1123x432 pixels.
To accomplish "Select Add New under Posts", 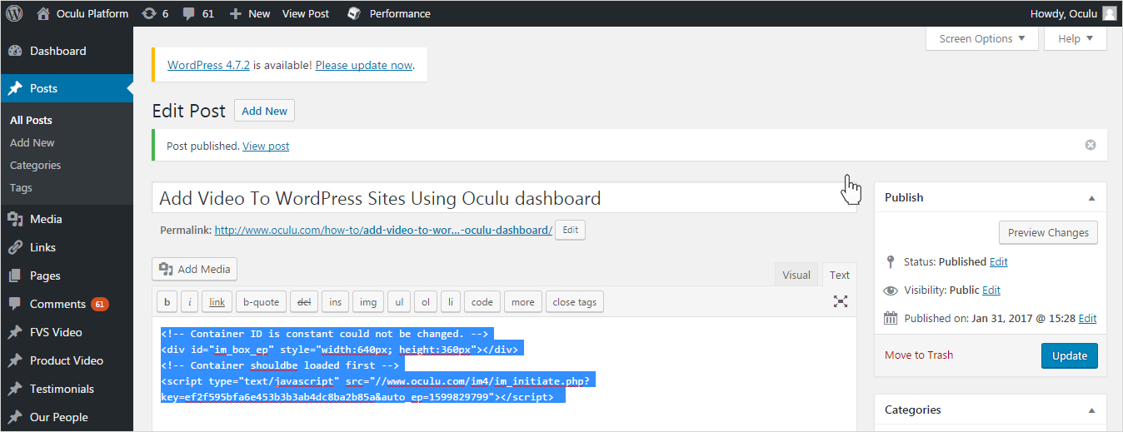I will (x=32, y=142).
